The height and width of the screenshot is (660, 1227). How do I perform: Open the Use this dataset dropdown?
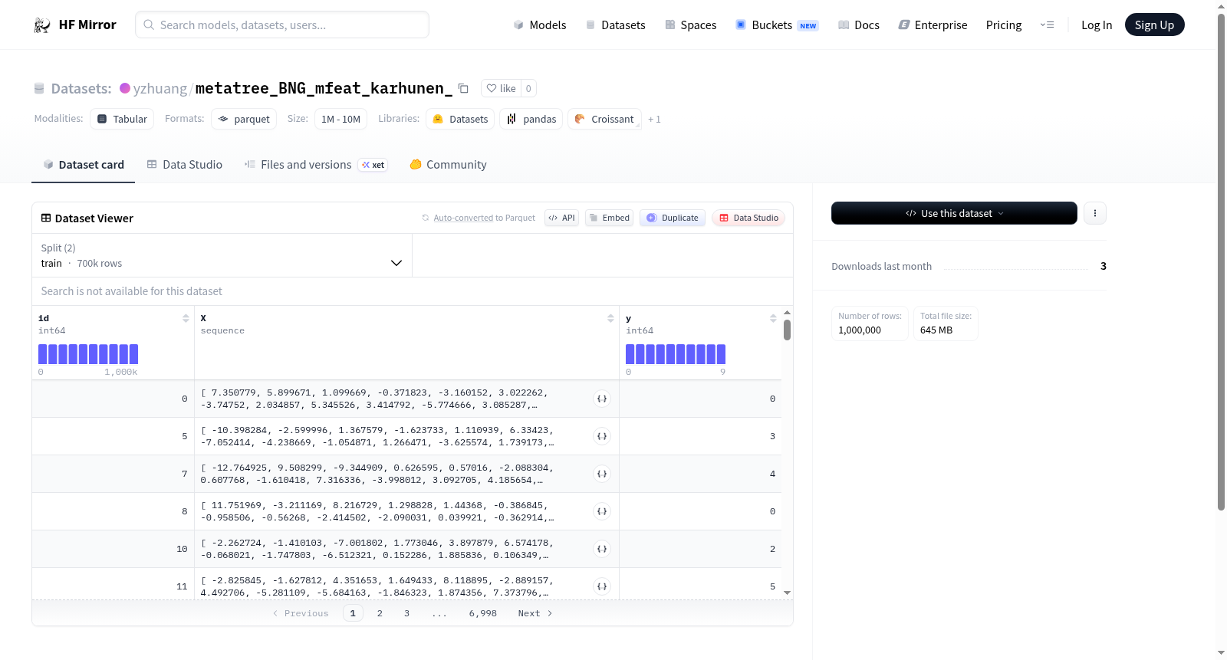(954, 213)
